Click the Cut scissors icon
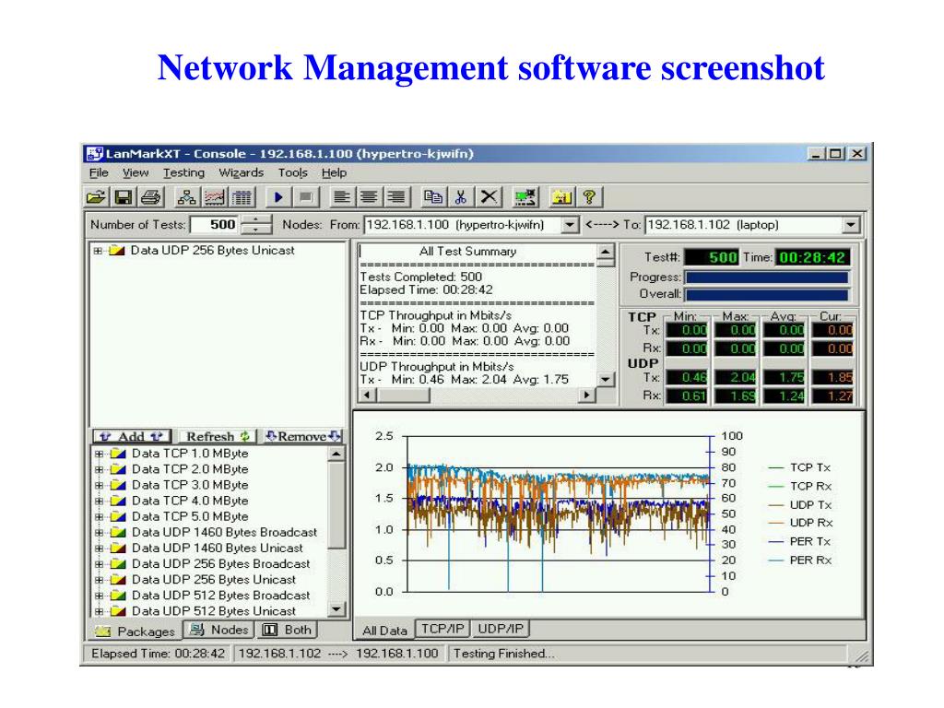Screen dimensions: 944x708 click(461, 197)
